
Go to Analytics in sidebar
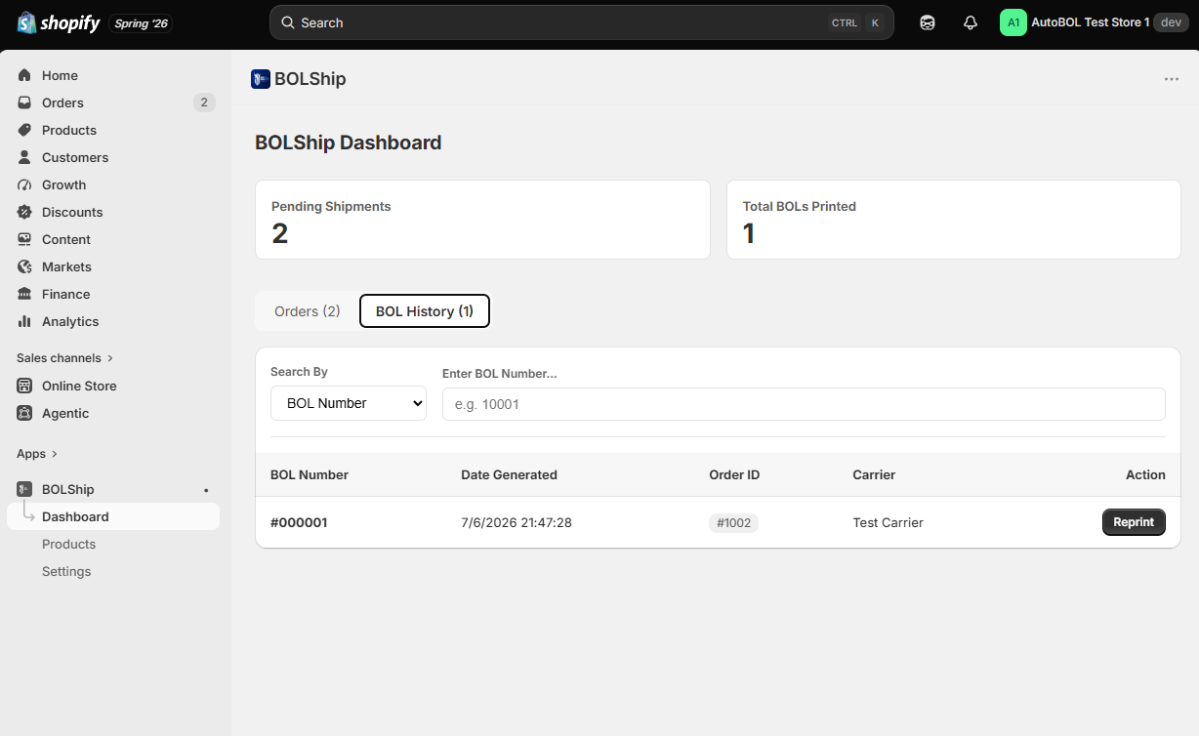[x=70, y=321]
